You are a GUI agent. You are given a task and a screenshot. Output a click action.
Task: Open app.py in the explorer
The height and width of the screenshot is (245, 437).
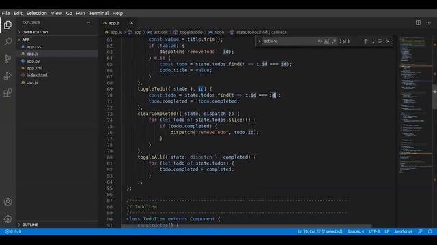[57, 61]
